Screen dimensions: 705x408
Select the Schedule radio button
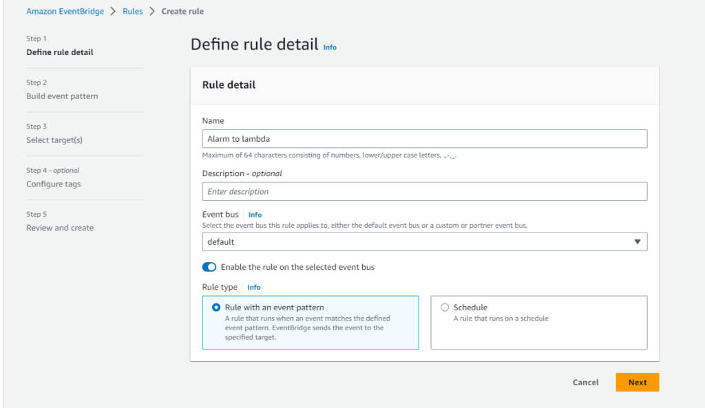point(445,308)
